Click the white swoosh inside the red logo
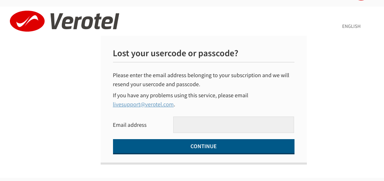 (x=27, y=21)
